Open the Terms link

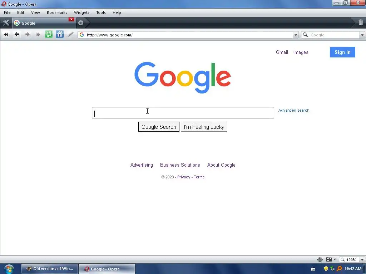tap(199, 177)
